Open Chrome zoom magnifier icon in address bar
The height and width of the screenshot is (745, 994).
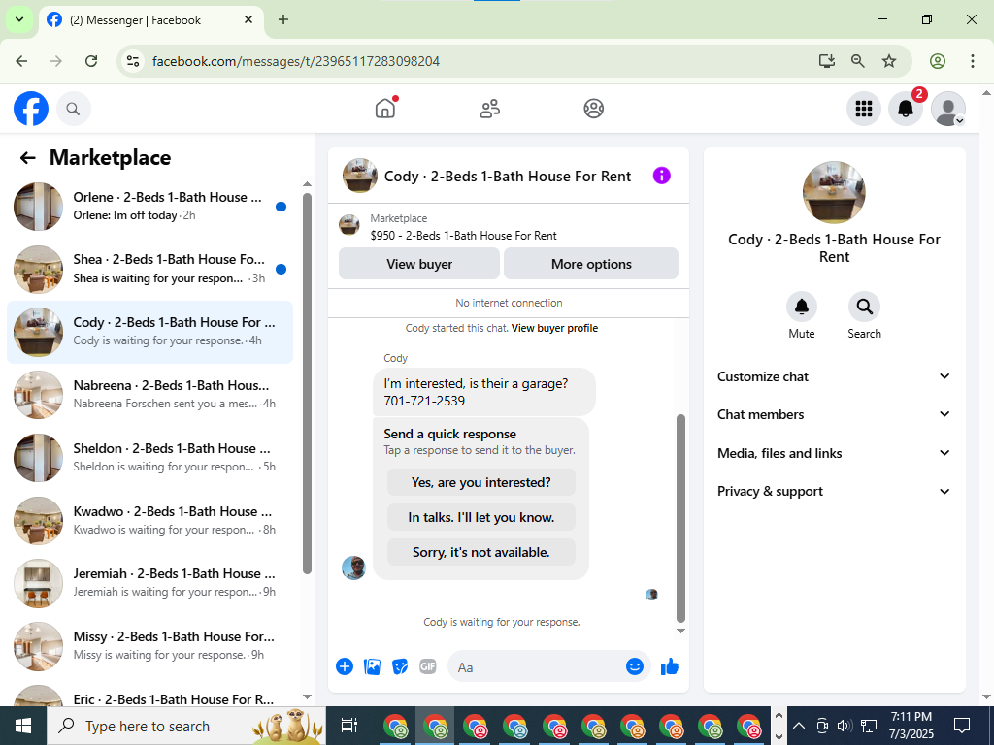click(x=858, y=61)
